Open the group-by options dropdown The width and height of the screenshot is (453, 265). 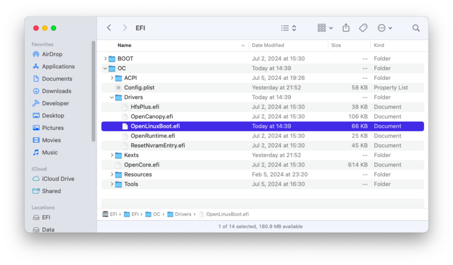pyautogui.click(x=325, y=28)
